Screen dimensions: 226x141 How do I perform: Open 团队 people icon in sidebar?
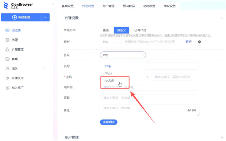(x=7, y=69)
